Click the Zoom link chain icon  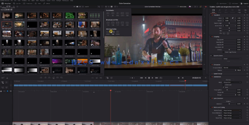(233, 18)
